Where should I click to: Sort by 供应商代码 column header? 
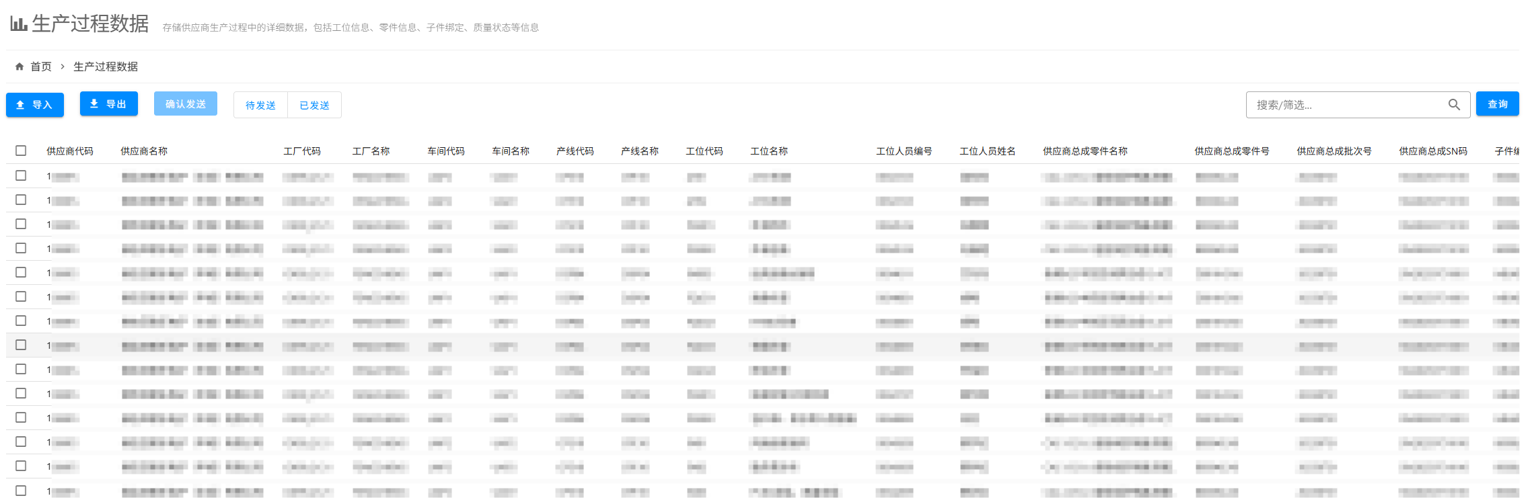point(70,151)
